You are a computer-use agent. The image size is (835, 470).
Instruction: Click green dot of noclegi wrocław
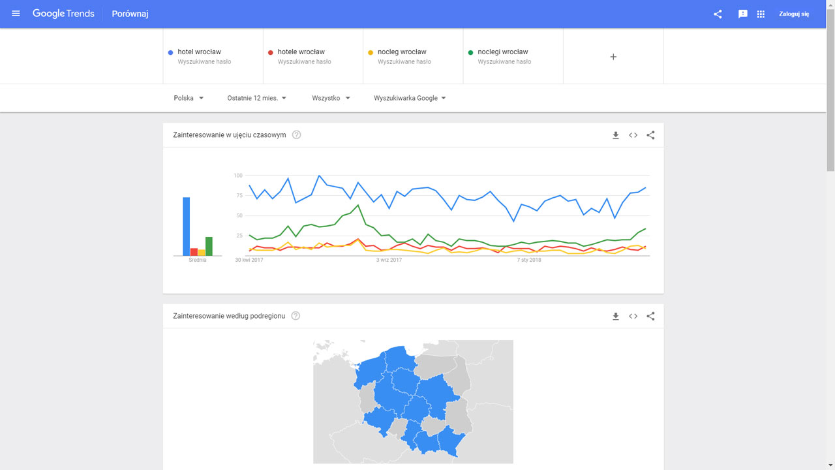click(471, 52)
